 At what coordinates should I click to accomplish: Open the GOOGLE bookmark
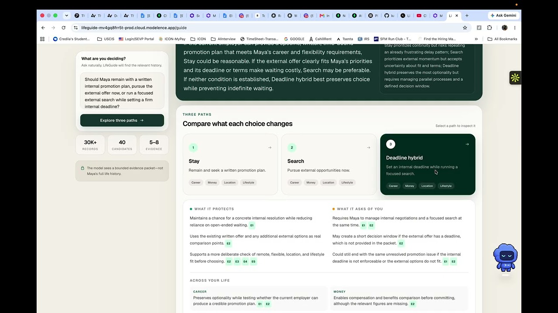pos(294,39)
